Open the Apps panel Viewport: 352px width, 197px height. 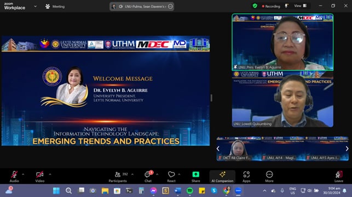[246, 176]
